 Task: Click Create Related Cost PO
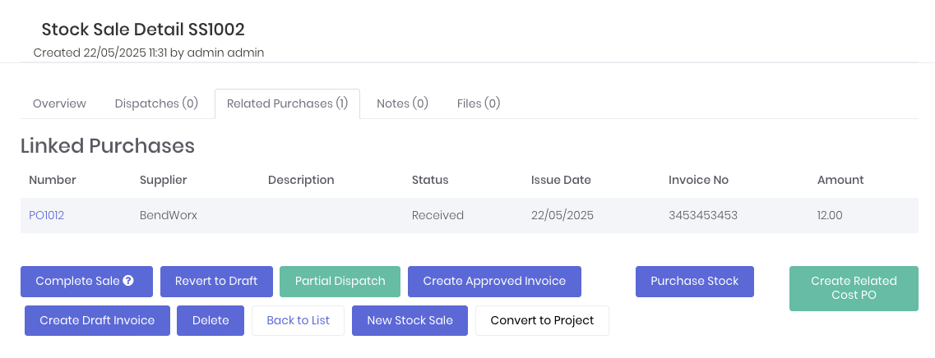(x=854, y=288)
